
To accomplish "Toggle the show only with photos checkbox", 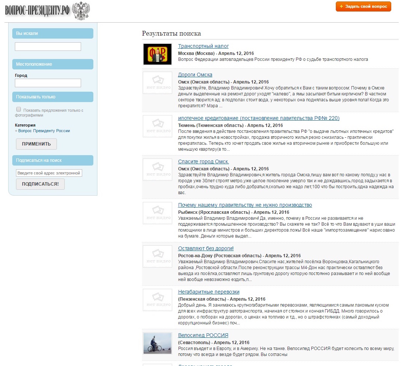I will pyautogui.click(x=19, y=110).
